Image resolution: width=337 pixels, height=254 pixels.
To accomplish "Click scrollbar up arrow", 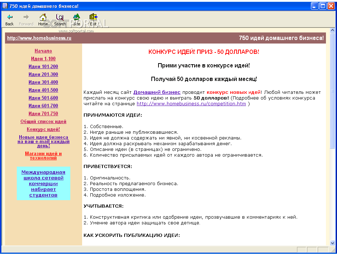I will coord(332,30).
